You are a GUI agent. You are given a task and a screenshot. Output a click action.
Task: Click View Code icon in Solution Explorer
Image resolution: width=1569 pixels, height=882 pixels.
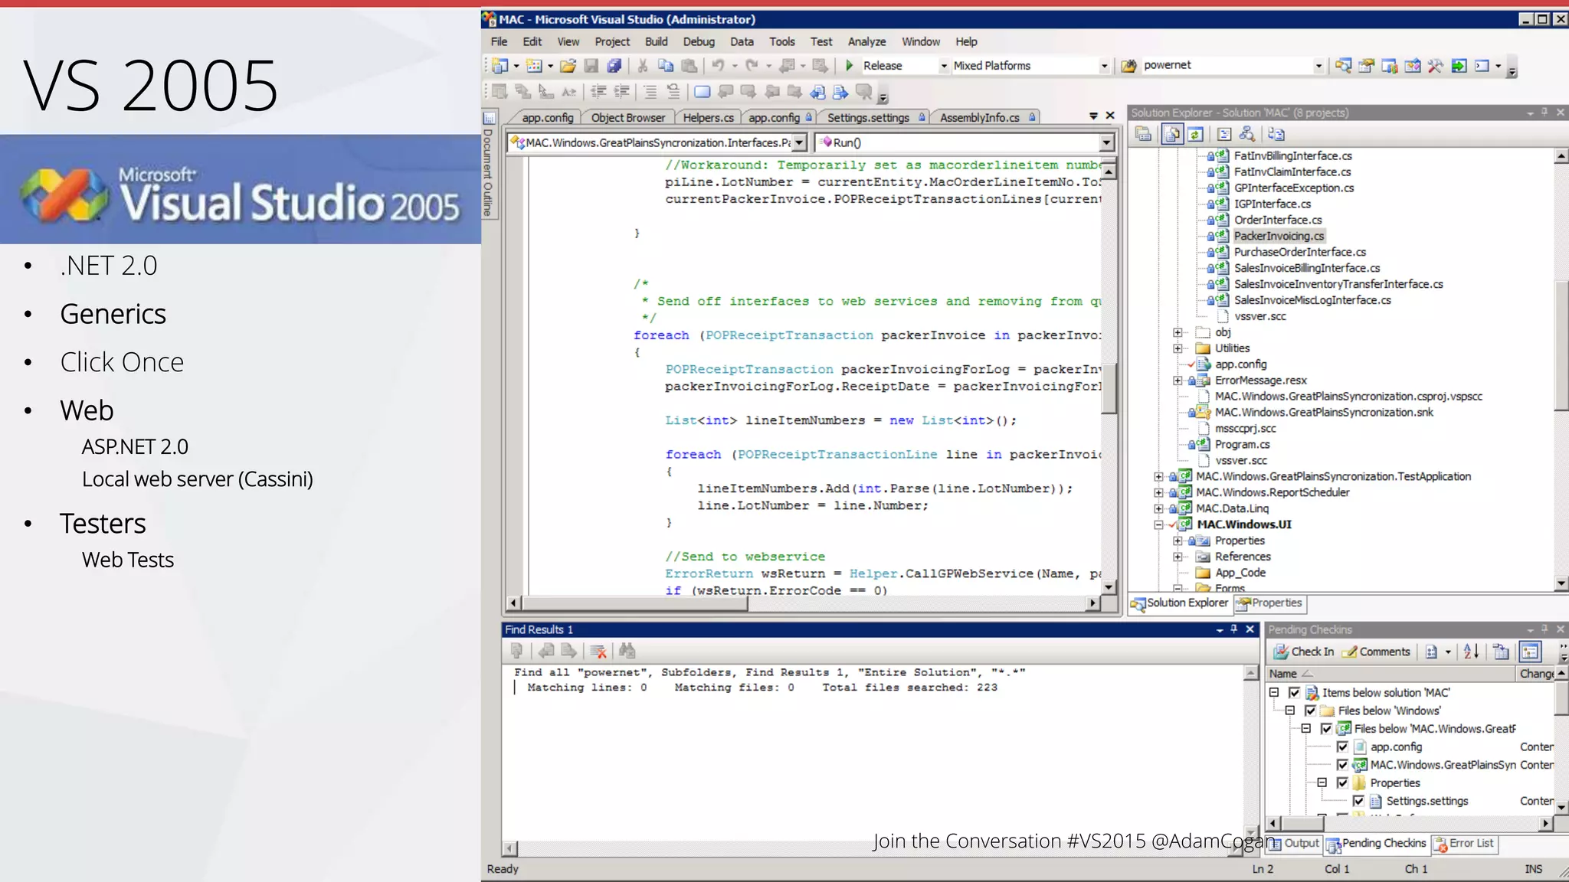point(1224,135)
